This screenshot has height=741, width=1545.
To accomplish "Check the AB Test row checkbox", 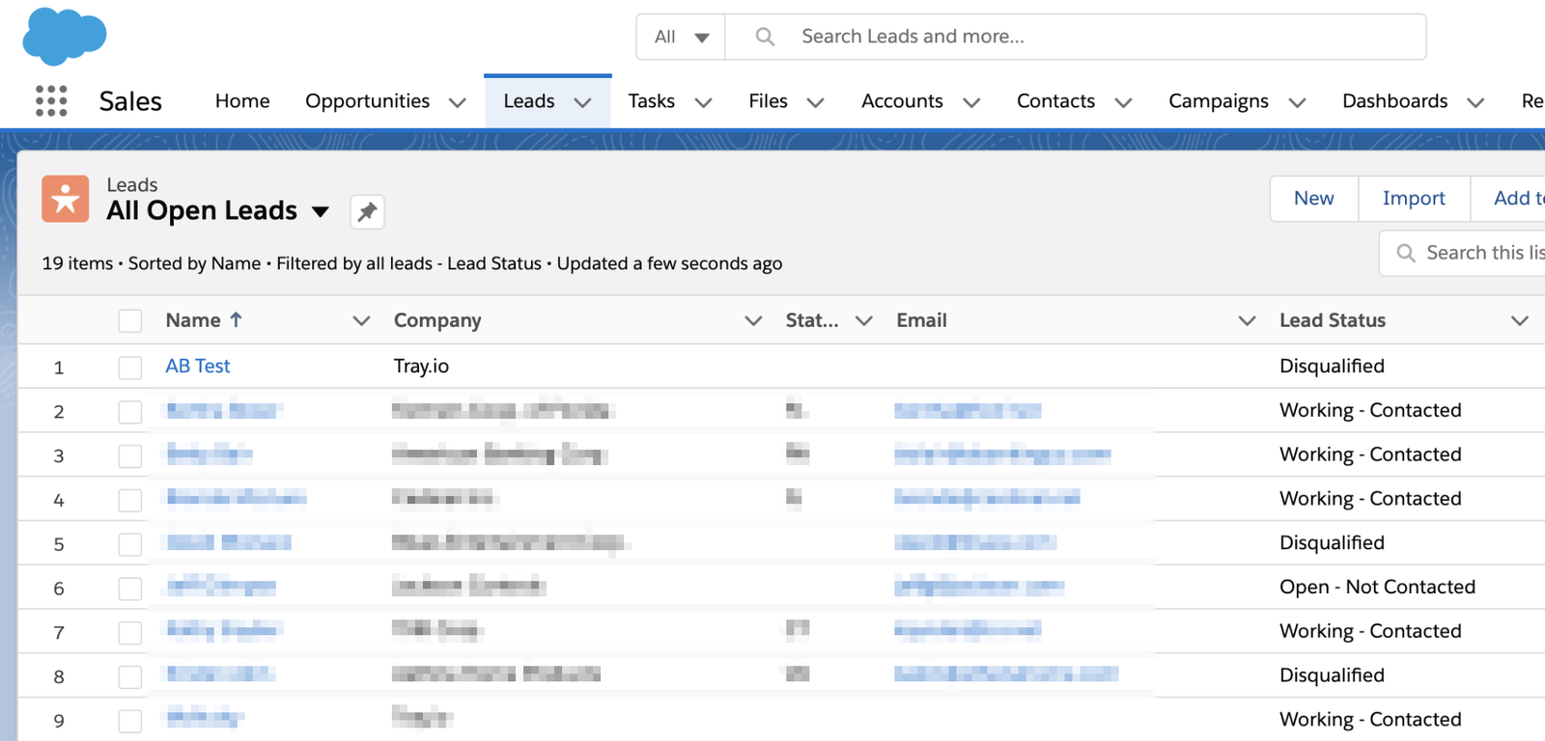I will pyautogui.click(x=130, y=367).
